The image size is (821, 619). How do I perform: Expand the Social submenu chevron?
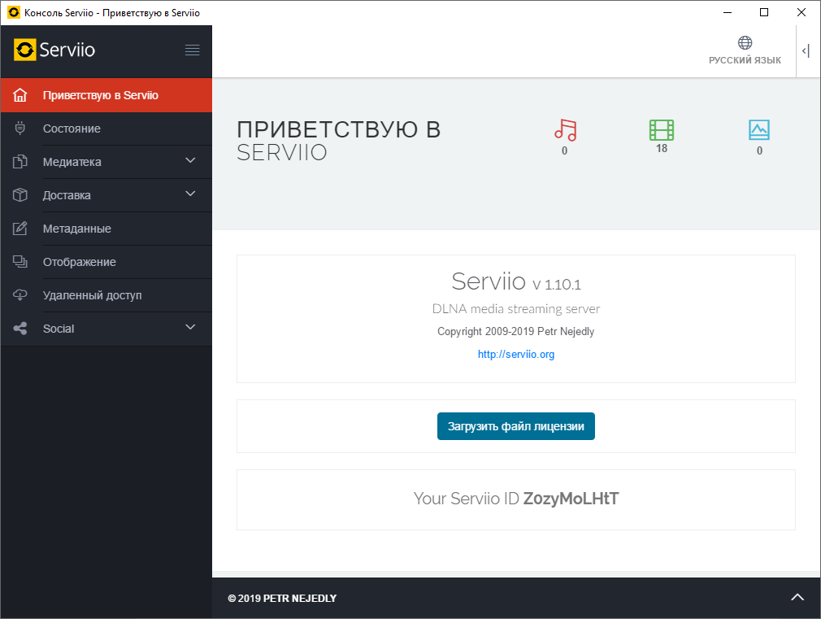(190, 327)
